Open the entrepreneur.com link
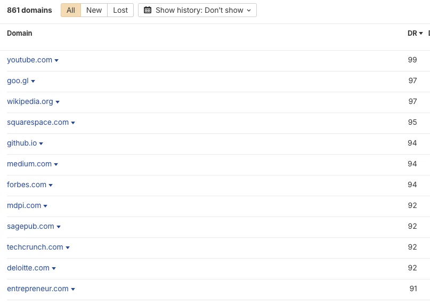This screenshot has width=430, height=304. point(38,289)
